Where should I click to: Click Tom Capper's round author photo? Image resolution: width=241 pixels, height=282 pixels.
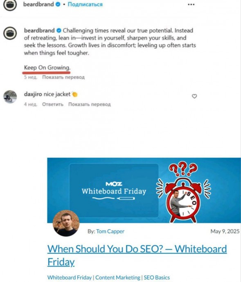(x=66, y=223)
